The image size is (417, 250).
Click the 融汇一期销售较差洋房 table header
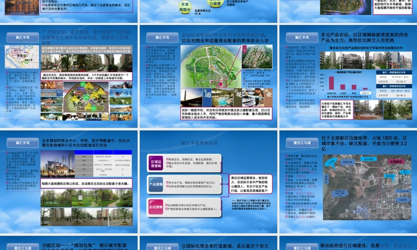(x=394, y=86)
